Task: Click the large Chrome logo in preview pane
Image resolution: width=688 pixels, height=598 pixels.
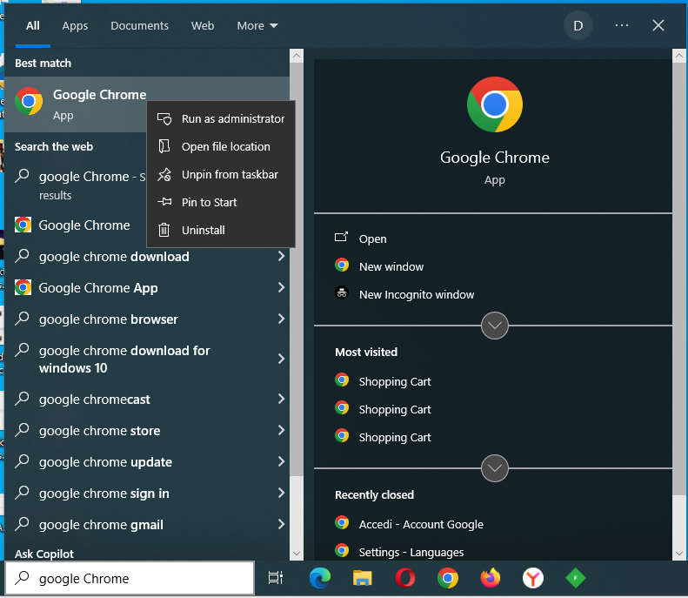Action: click(x=495, y=104)
